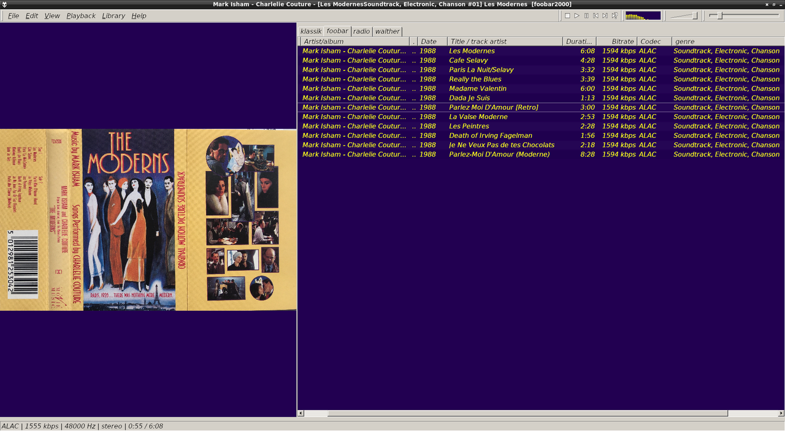The image size is (785, 431).
Task: Switch to the radio playlist tab
Action: (x=361, y=31)
